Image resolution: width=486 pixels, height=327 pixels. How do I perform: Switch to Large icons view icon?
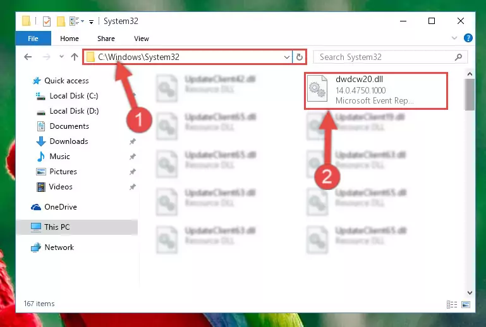pyautogui.click(x=466, y=305)
